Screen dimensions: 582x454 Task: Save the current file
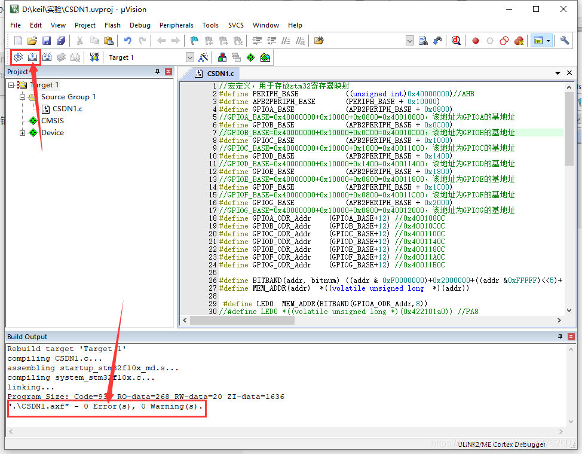pyautogui.click(x=47, y=41)
